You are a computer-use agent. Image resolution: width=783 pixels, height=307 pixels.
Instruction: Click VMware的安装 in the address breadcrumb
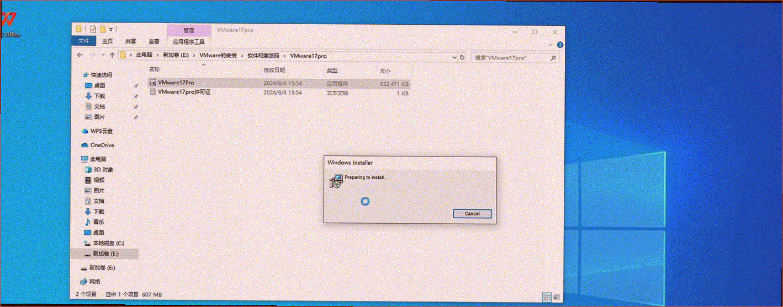click(x=218, y=56)
